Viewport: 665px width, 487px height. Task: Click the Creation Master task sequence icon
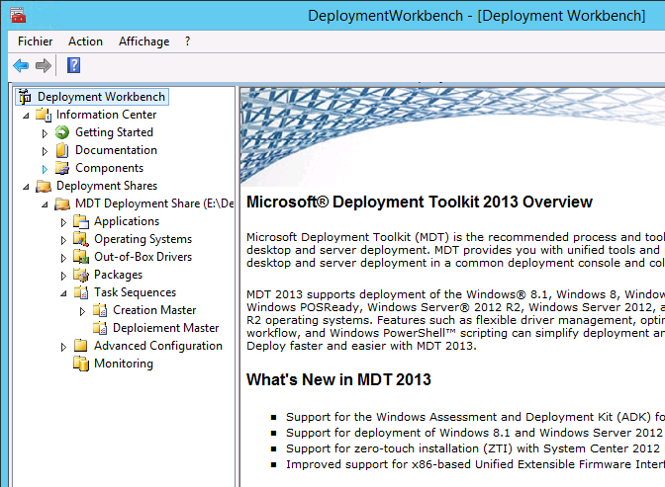100,310
